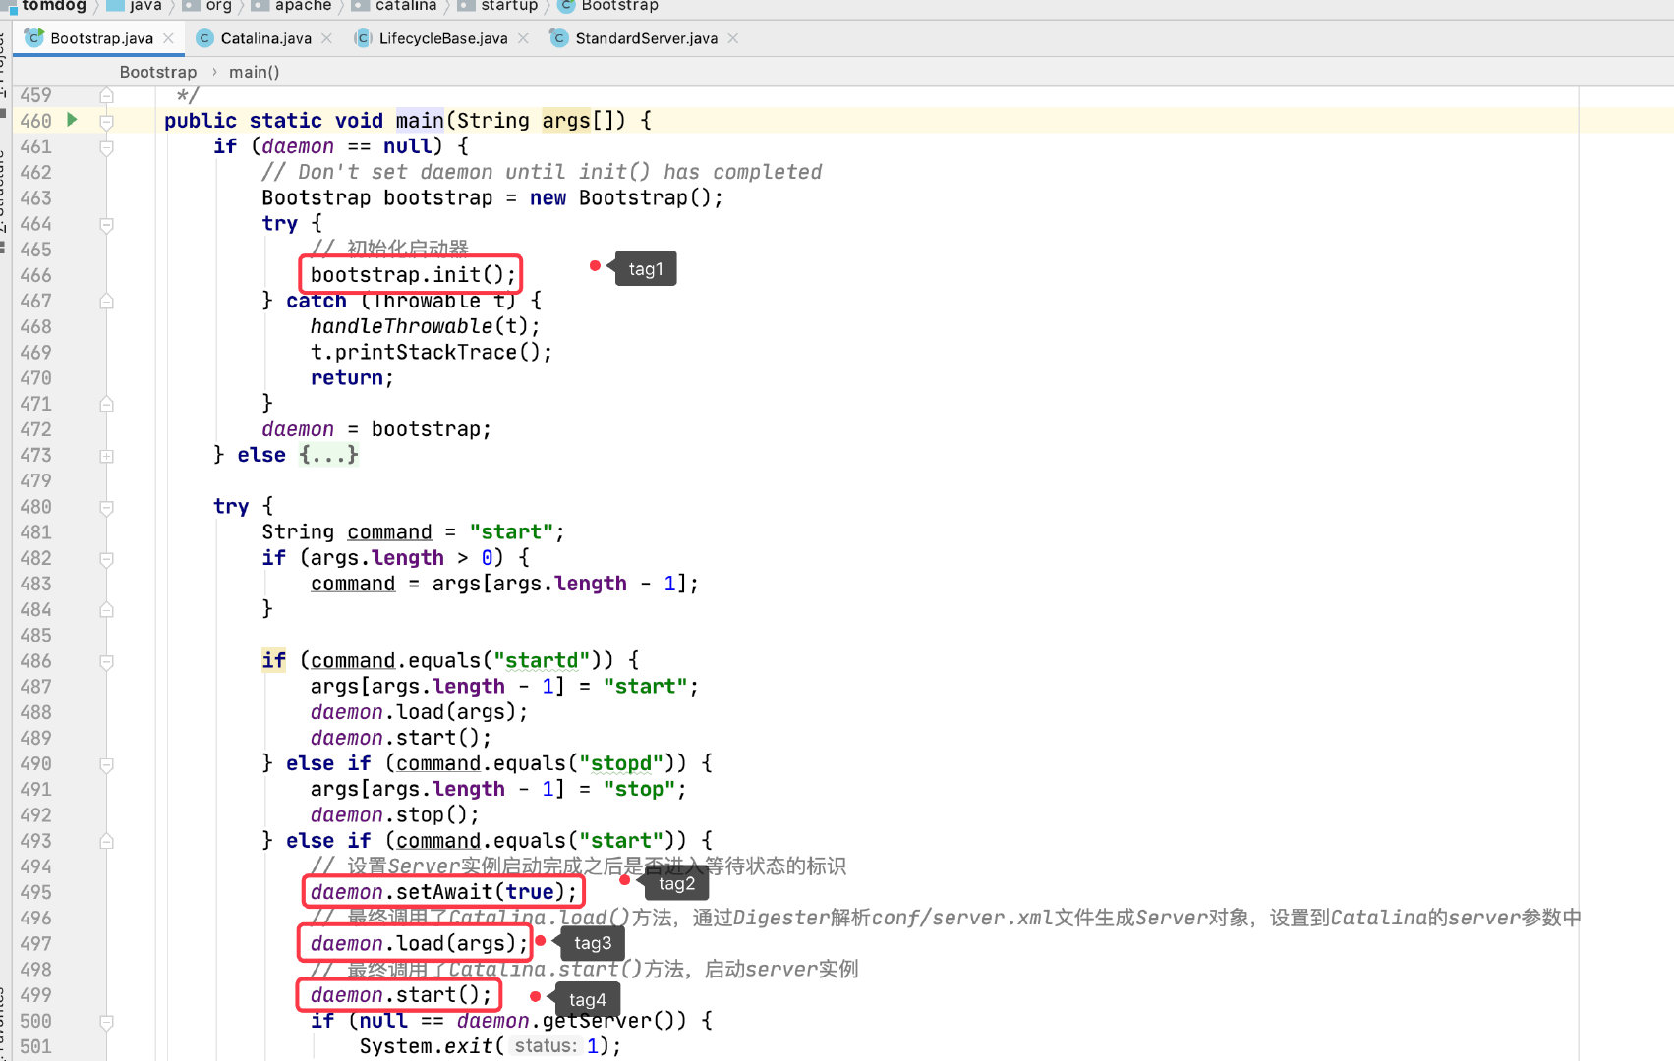Screen dimensions: 1674x1061
Task: Click the Bootstrap.java class icon
Action: (x=34, y=38)
